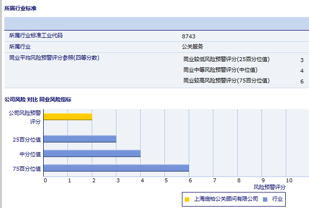Click the 行业 legend label text
Viewport: 309px width, 208px height.
point(277,199)
